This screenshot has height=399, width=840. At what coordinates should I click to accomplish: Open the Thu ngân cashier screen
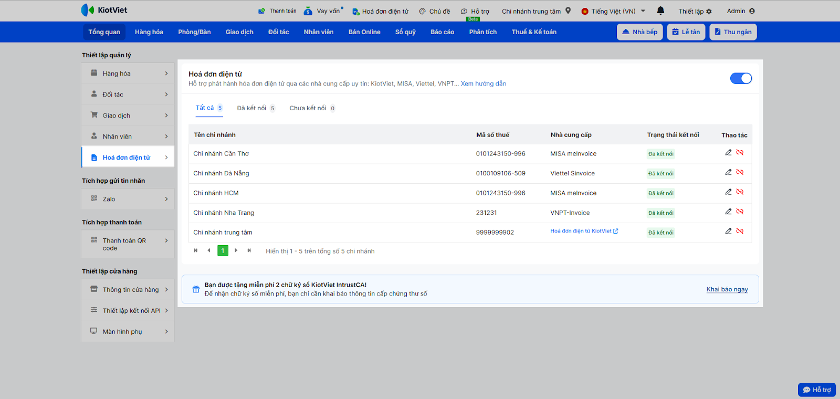coord(733,32)
